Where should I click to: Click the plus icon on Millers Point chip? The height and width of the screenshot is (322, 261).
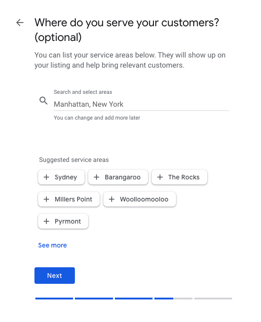coord(46,199)
